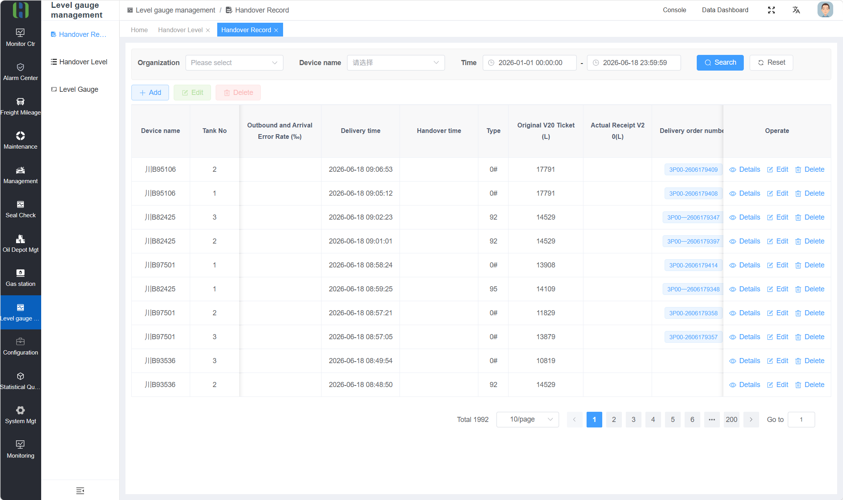Image resolution: width=843 pixels, height=500 pixels.
Task: Jump to last page 200
Action: pos(731,420)
